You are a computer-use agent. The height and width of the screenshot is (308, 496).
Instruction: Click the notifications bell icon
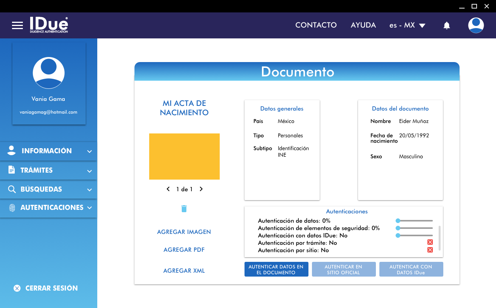(446, 26)
